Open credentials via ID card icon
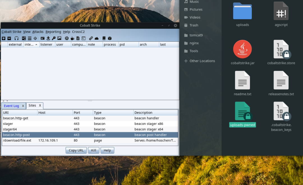303x185 pixels. (43, 38)
